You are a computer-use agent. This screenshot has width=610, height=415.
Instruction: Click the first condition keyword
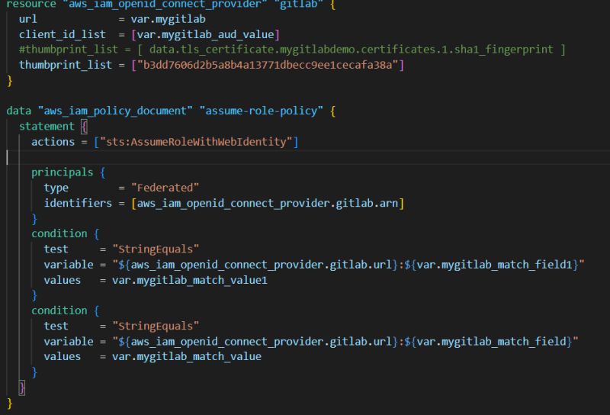click(59, 233)
